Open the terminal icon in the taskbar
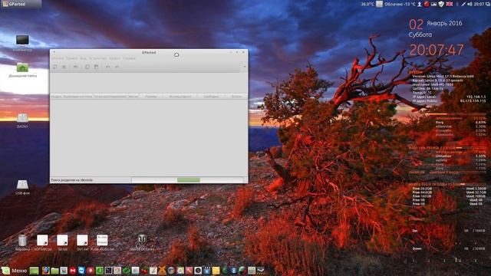Image resolution: width=491 pixels, height=276 pixels. (x=108, y=271)
